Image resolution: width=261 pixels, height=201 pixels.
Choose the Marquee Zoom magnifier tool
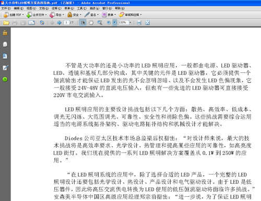click(x=100, y=22)
